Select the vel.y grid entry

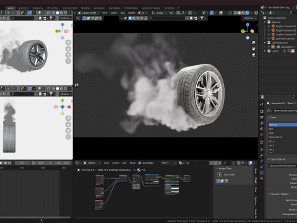coord(283,146)
